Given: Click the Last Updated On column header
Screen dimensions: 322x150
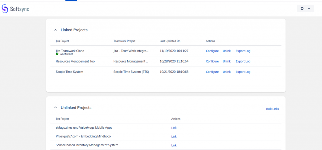Looking at the screenshot, I should (x=170, y=41).
